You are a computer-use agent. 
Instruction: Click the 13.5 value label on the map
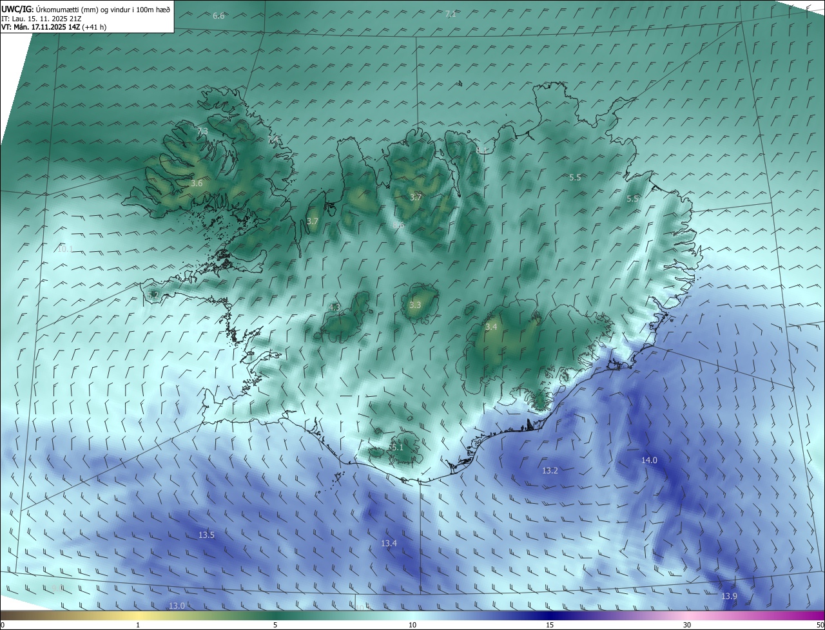(206, 535)
